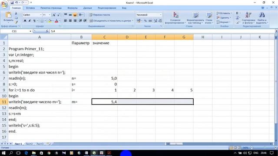Align text to the bottom (highlighted)
The width and height of the screenshot is (278, 156).
click(x=75, y=15)
